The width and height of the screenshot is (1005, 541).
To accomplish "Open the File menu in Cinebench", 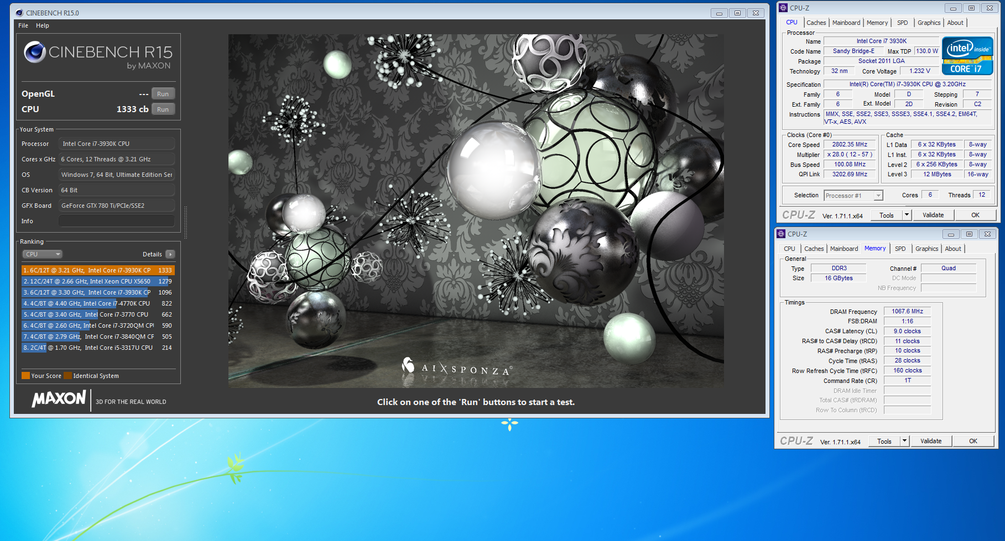I will pos(23,25).
